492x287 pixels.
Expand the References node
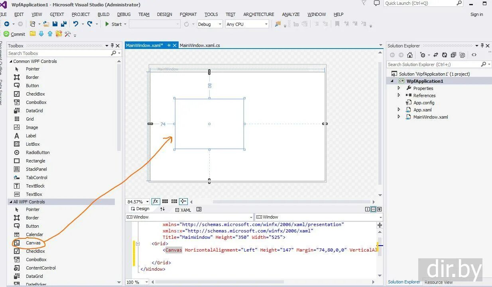coord(399,96)
